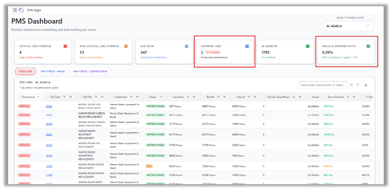This screenshot has height=190, width=392.
Task: Click the 2956 Hrs since overhaul value
Action: 328,156
